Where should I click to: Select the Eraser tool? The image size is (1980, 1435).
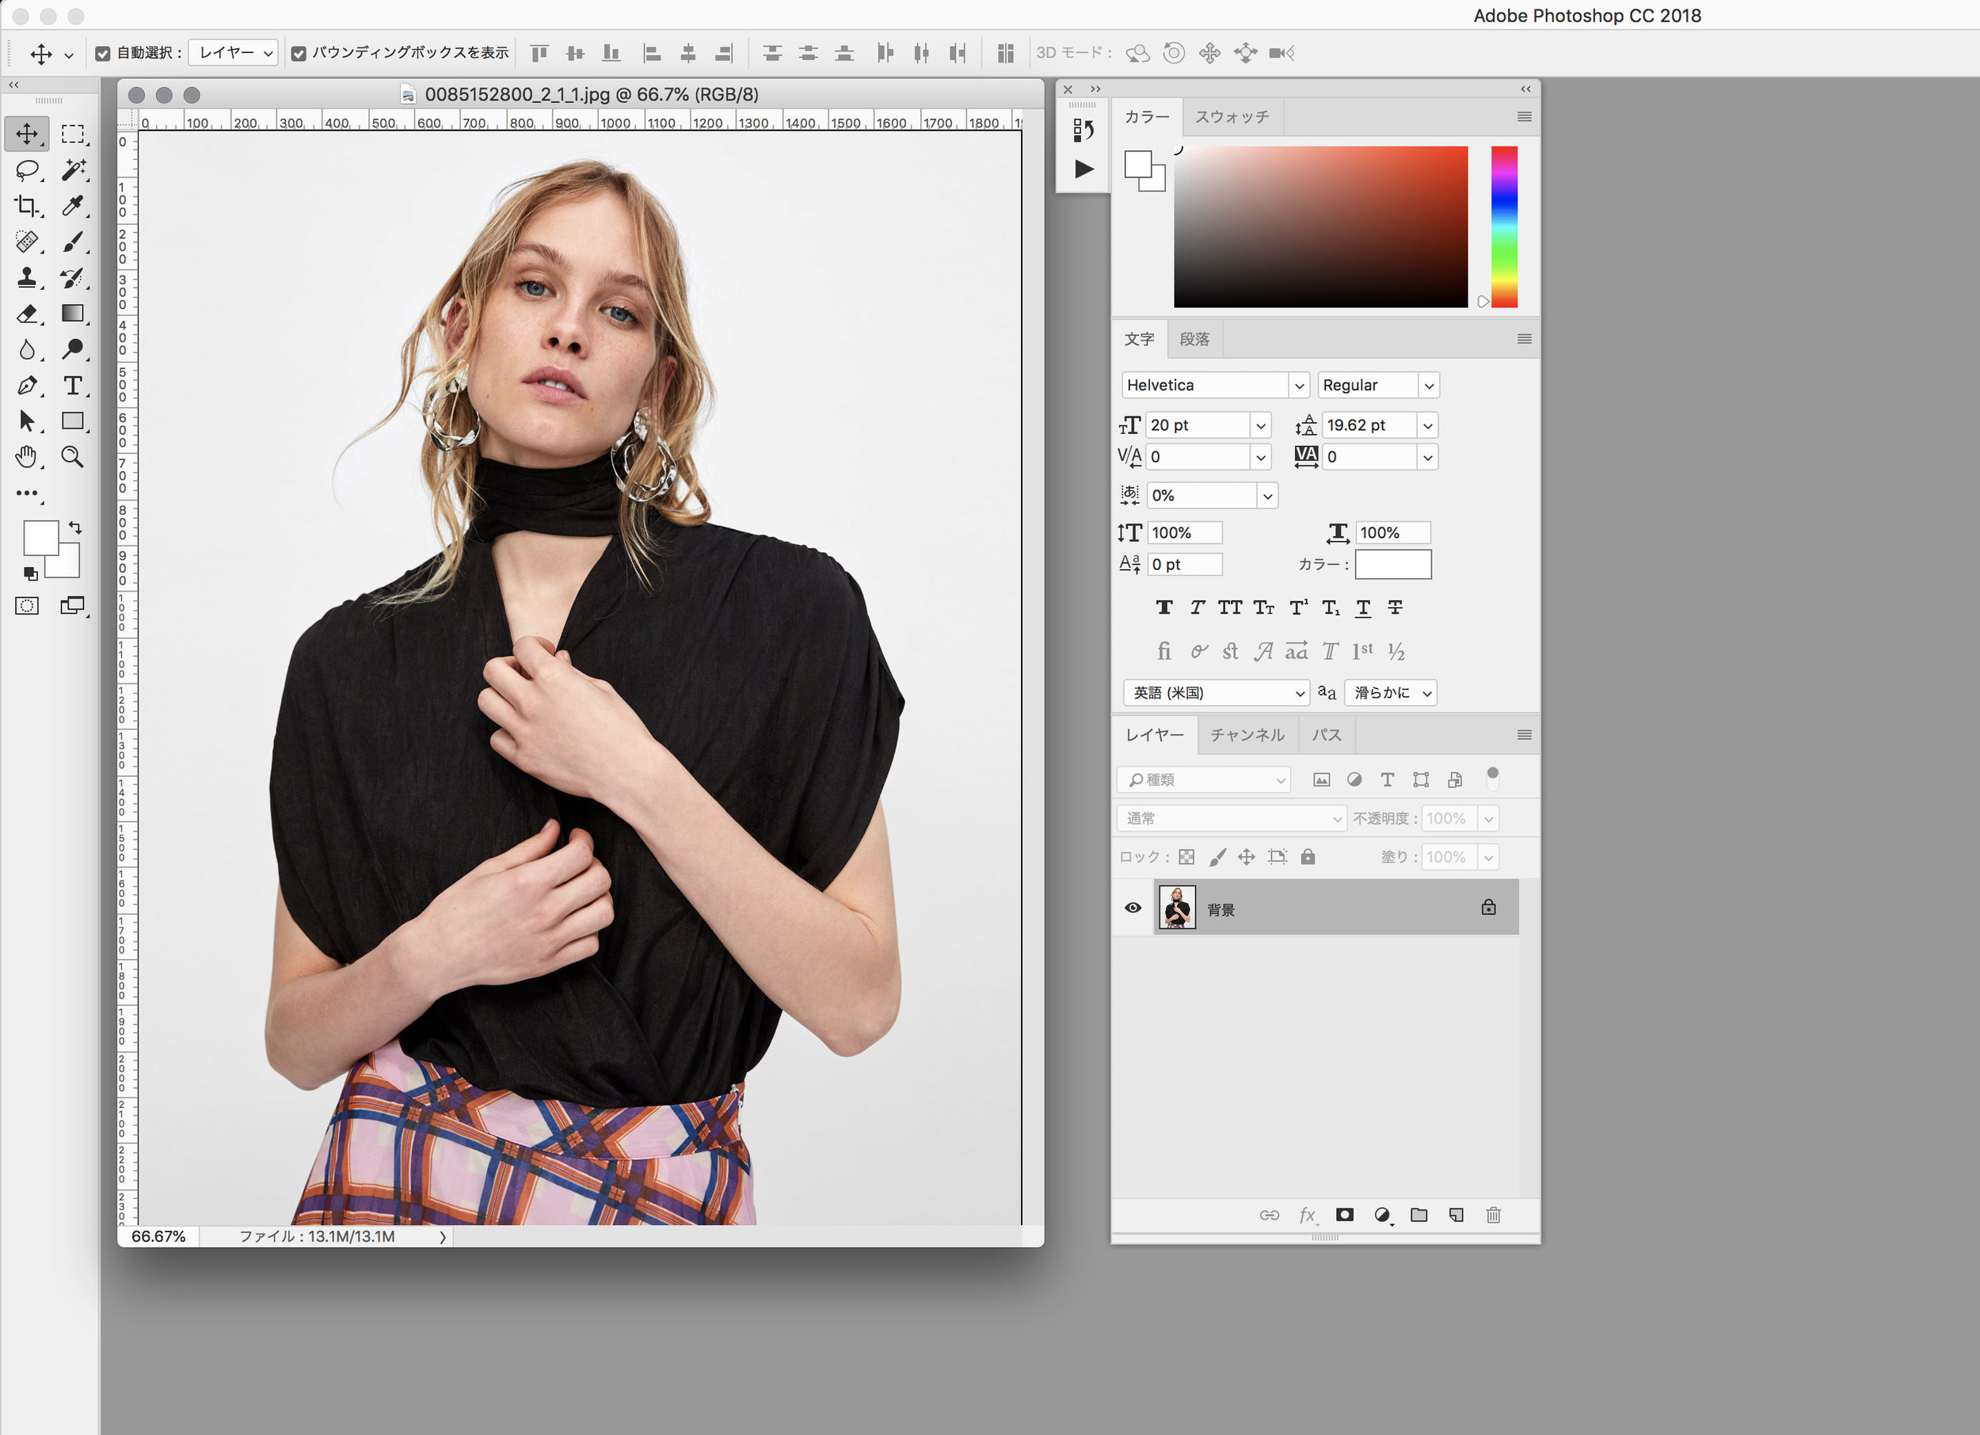(26, 314)
